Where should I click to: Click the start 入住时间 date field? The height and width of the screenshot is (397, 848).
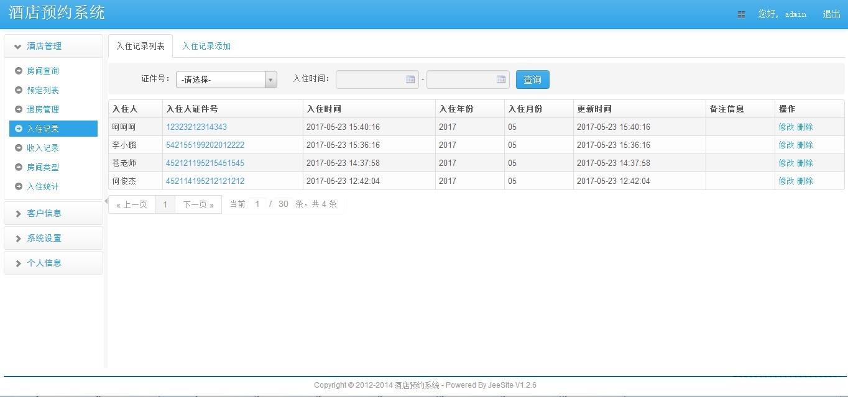[x=377, y=80]
